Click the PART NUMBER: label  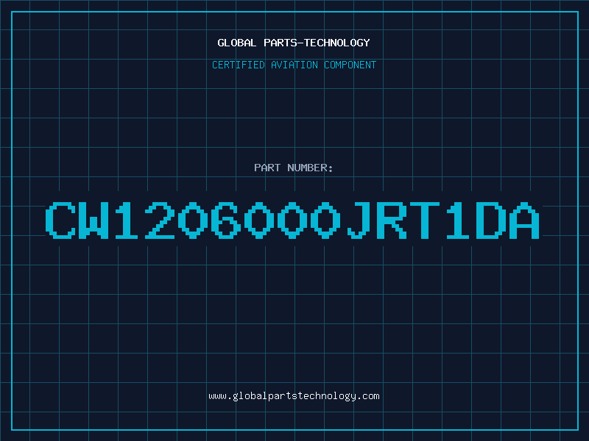click(294, 168)
